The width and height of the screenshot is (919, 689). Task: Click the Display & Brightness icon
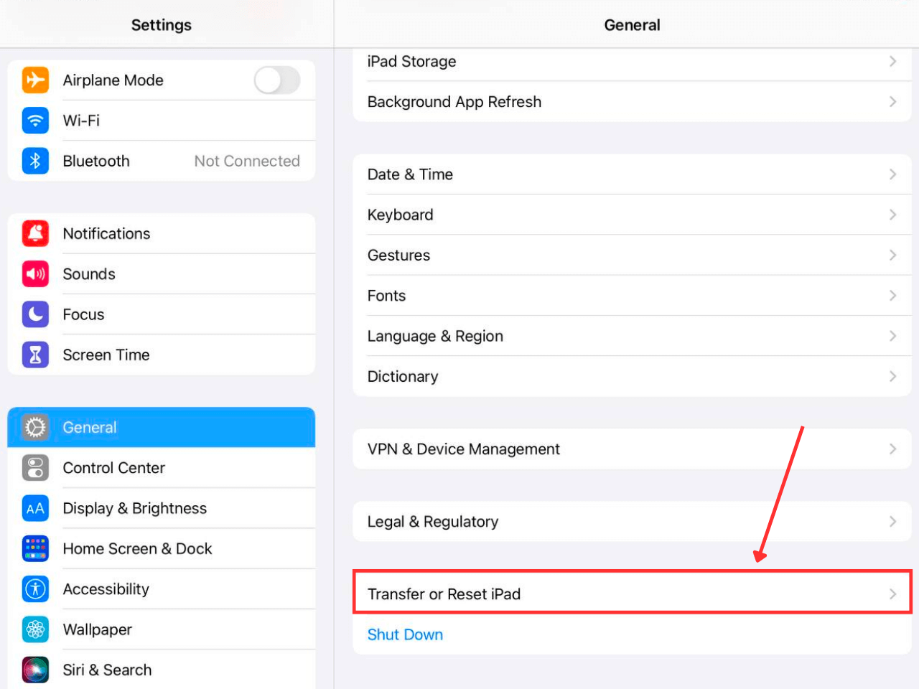pos(35,508)
